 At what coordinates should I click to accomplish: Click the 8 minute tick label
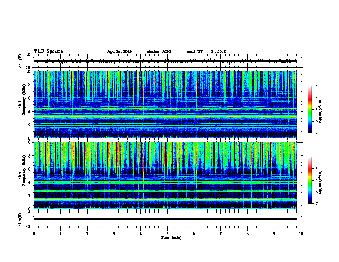click(x=247, y=234)
